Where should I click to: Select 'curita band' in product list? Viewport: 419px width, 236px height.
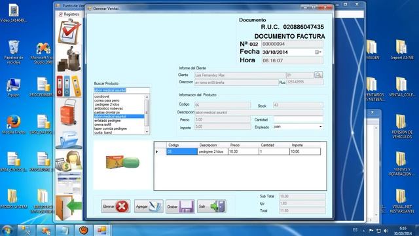pyautogui.click(x=103, y=132)
